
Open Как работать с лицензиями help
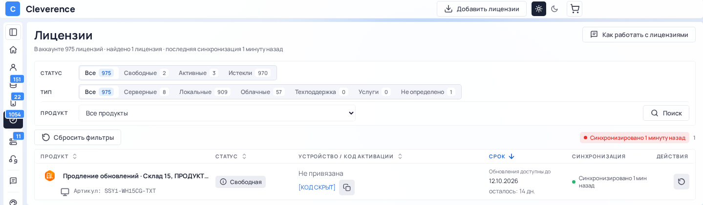(639, 35)
